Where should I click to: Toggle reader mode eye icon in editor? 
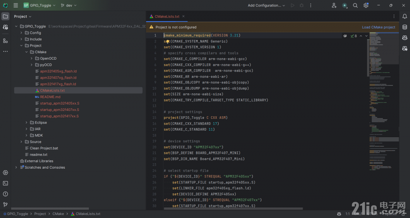click(345, 36)
